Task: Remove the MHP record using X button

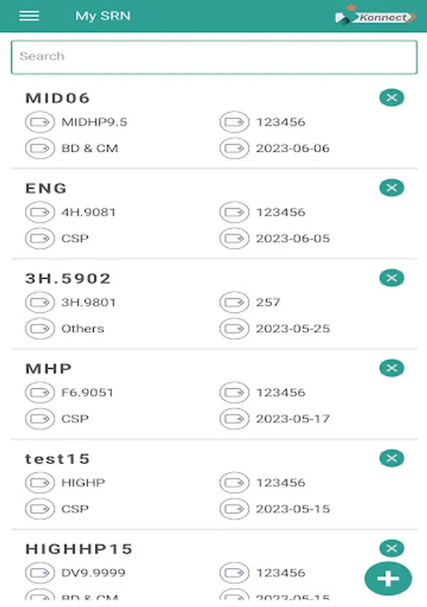Action: (391, 368)
